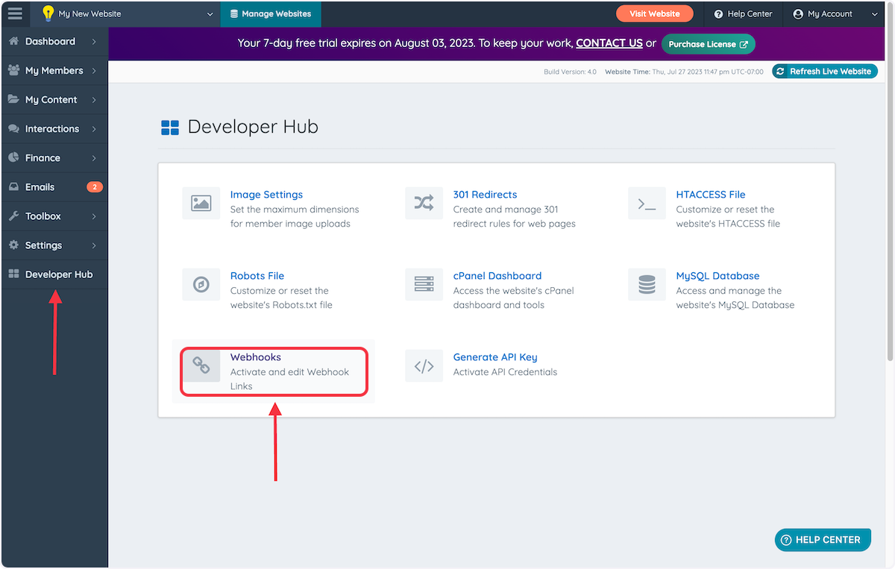The width and height of the screenshot is (895, 569).
Task: Click the Finance pie chart icon
Action: tap(13, 157)
